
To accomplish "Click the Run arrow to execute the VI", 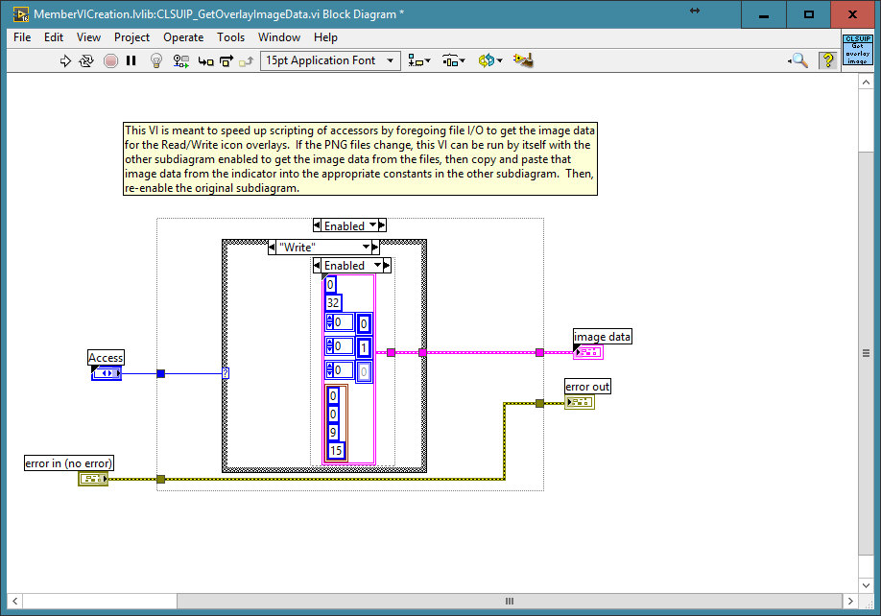I will point(65,59).
